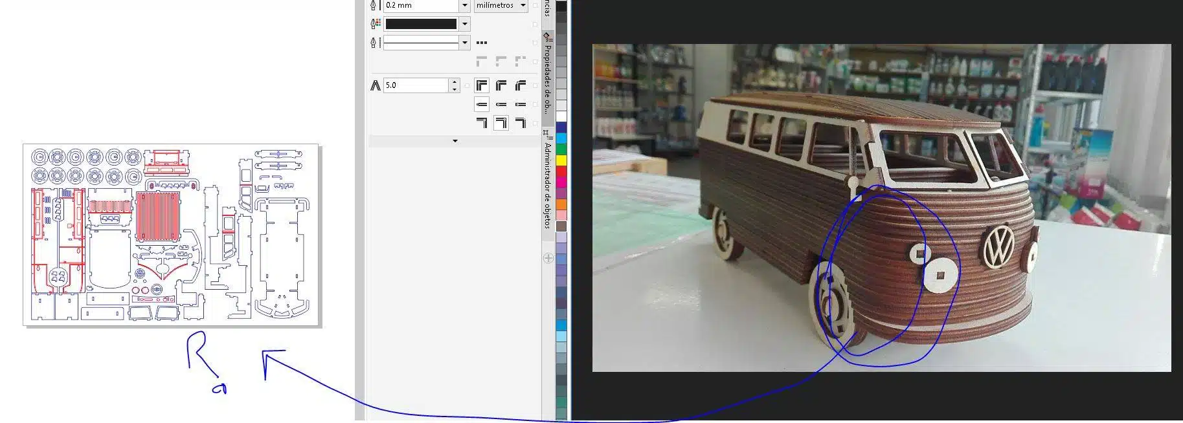Select the wooden VW bus photo
Screen dimensions: 1183x423
[881, 208]
